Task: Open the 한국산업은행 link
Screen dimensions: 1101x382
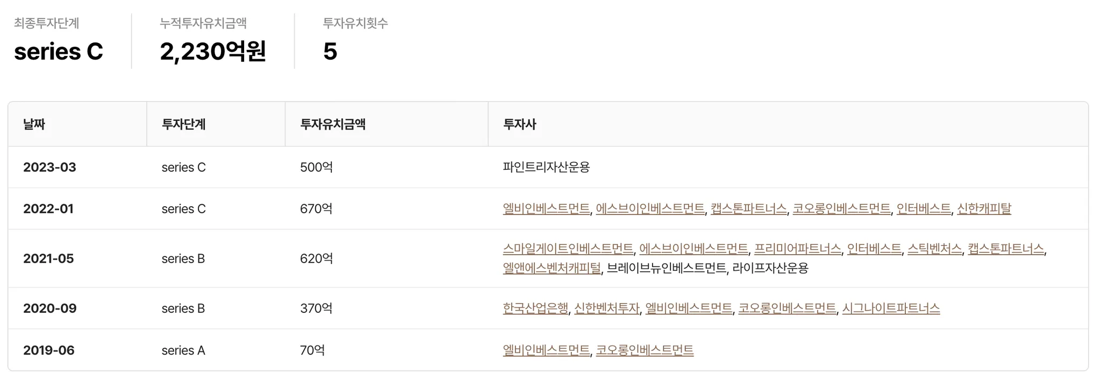Action: coord(535,308)
